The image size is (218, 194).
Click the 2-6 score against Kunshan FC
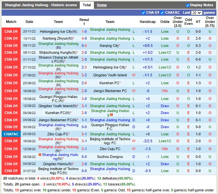click(84, 83)
